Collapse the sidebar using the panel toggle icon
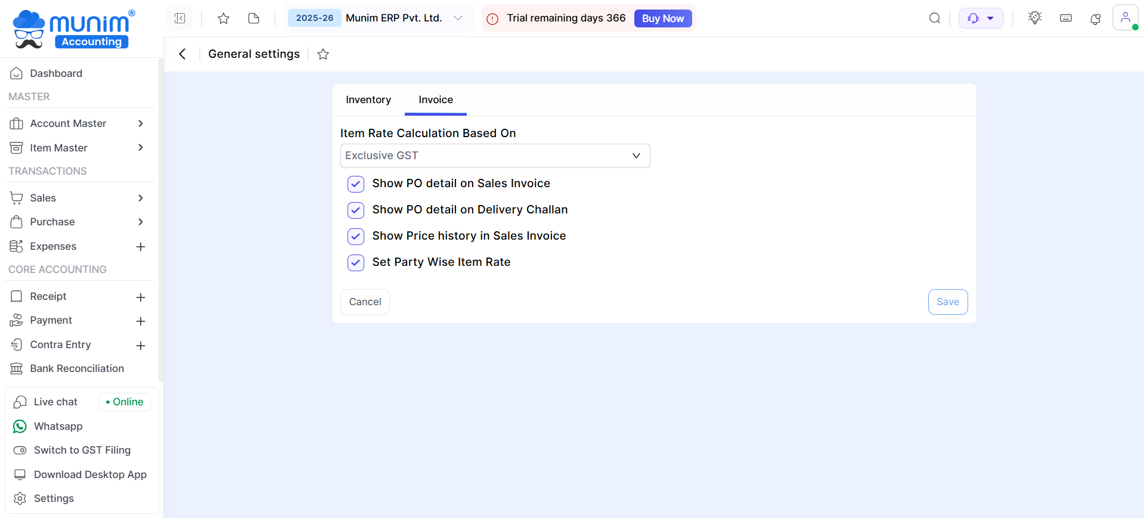 [x=179, y=18]
